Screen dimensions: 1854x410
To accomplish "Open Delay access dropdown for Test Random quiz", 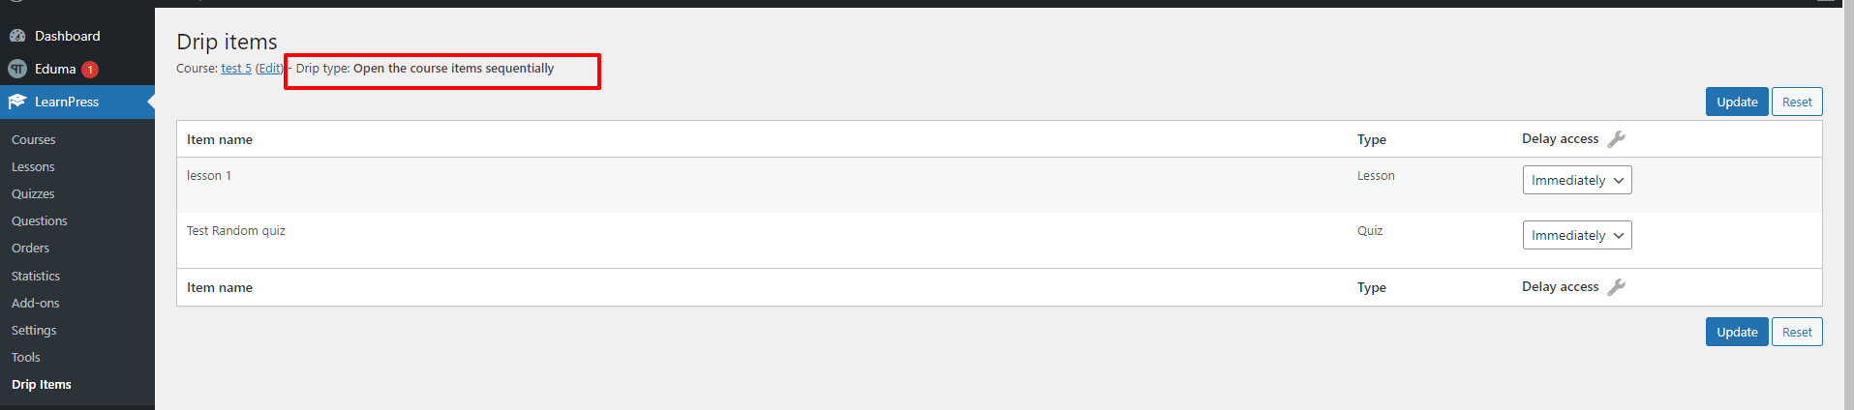I will point(1577,235).
